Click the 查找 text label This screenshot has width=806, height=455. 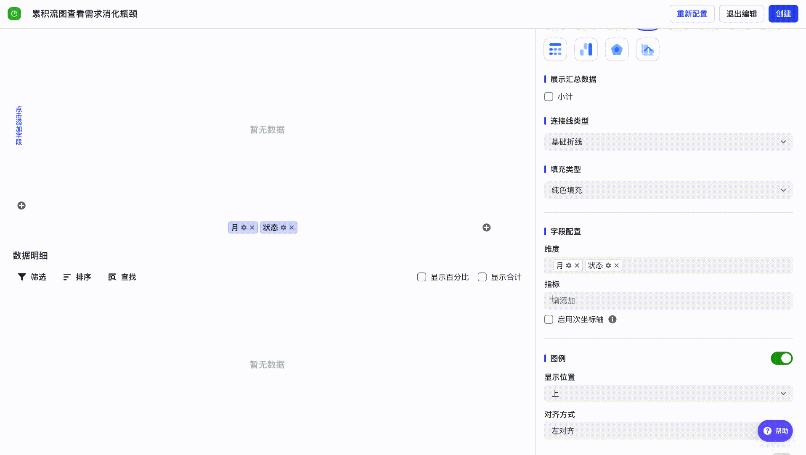pyautogui.click(x=129, y=277)
